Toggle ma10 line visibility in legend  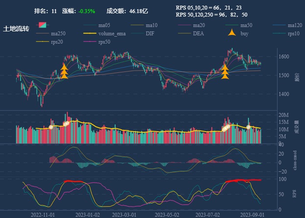pyautogui.click(x=137, y=25)
